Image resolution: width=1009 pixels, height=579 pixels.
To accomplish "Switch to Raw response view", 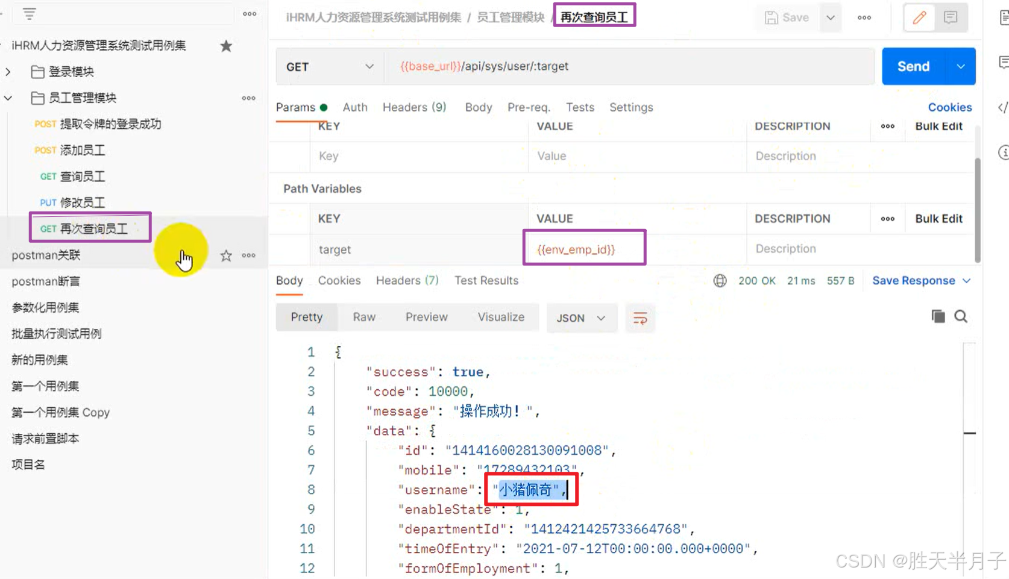I will pyautogui.click(x=364, y=318).
